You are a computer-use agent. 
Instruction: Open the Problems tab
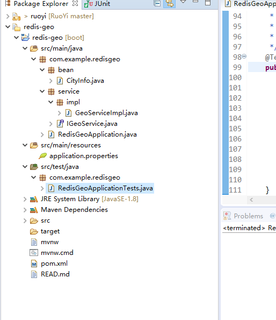coord(243,216)
